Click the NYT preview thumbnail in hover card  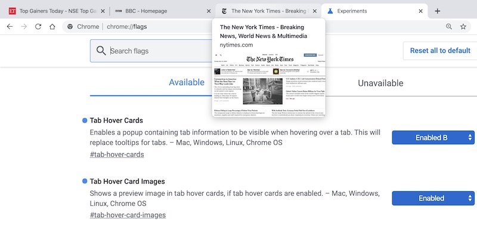click(x=269, y=85)
